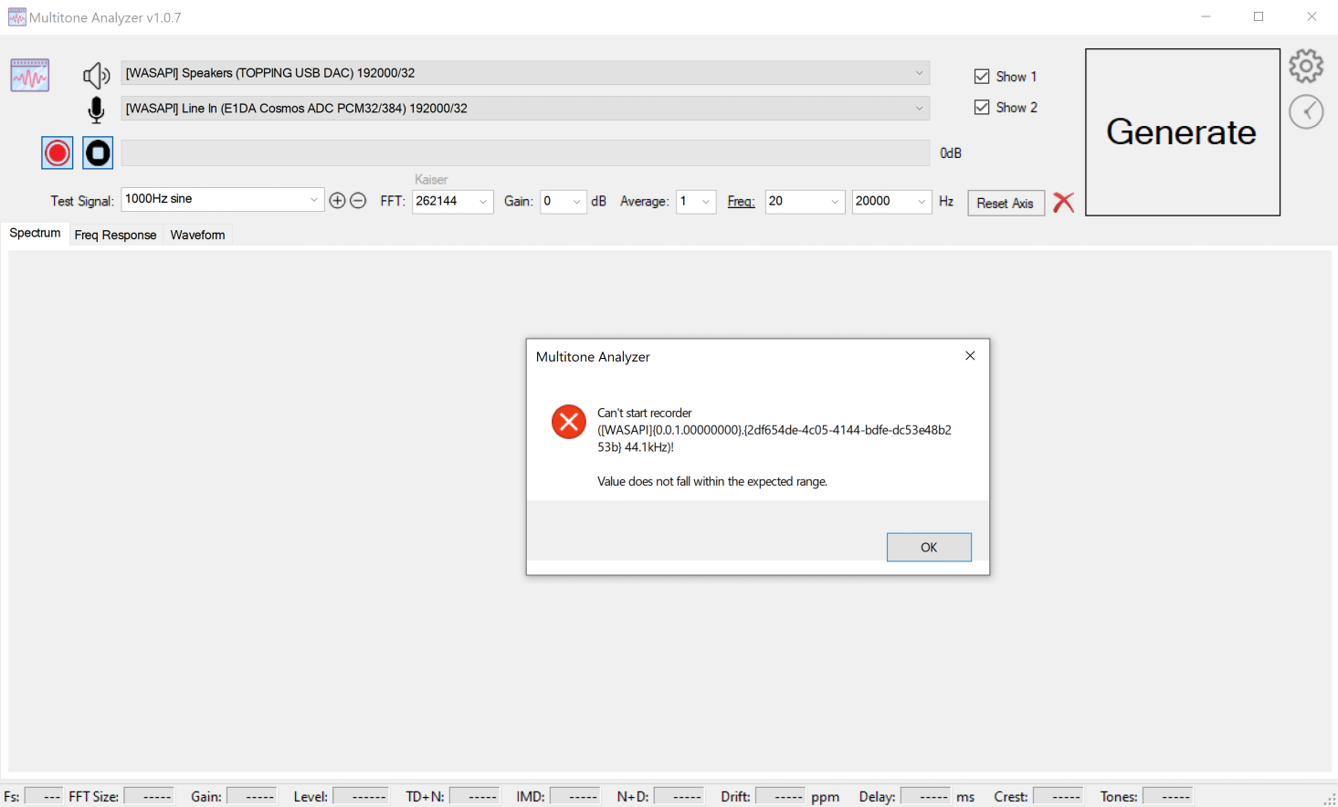Click the speaker output device icon
Image resolution: width=1338 pixels, height=807 pixels.
click(96, 75)
